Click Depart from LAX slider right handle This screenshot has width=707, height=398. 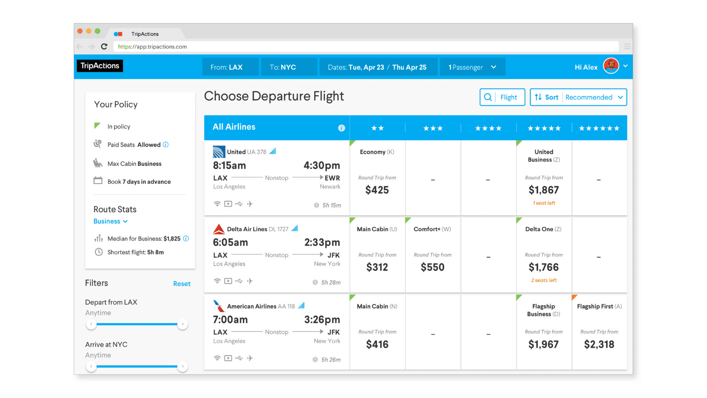click(182, 324)
